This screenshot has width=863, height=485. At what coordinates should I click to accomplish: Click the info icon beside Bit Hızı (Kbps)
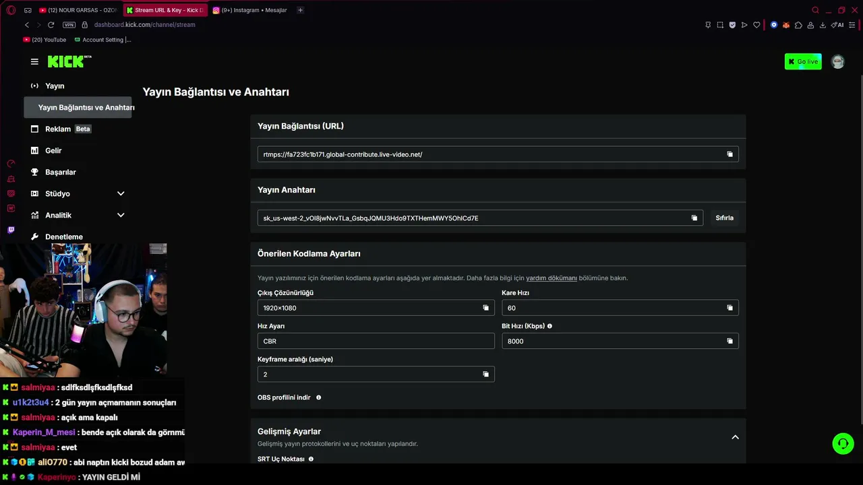click(x=549, y=326)
